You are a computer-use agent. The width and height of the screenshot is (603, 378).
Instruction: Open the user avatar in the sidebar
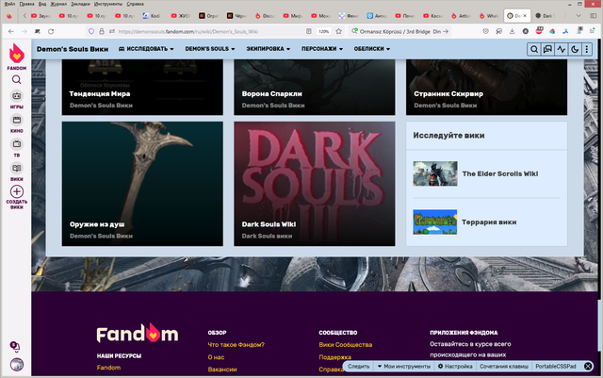pos(17,365)
